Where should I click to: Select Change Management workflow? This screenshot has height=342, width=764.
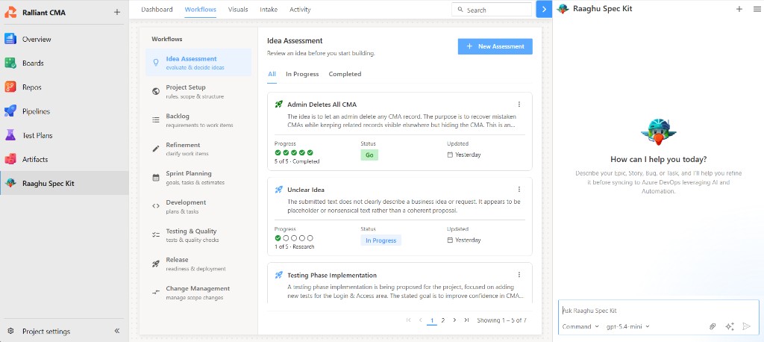(x=198, y=292)
